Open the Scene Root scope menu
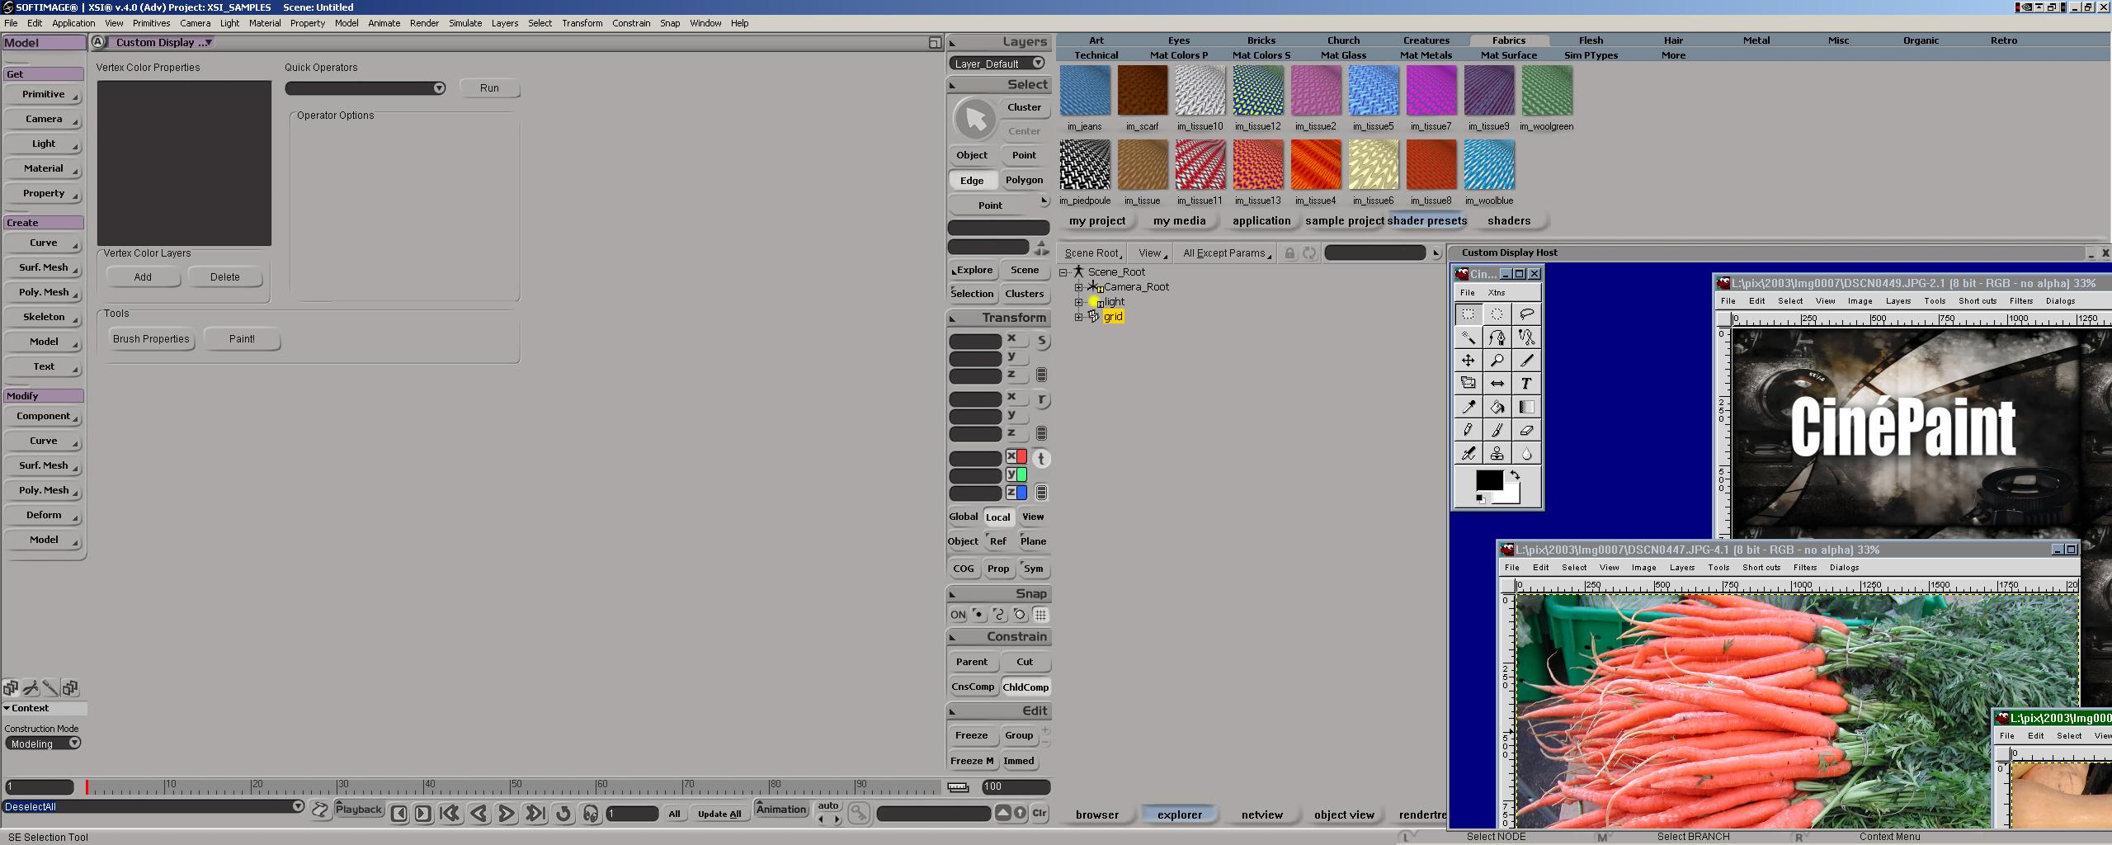2112x845 pixels. click(x=1092, y=253)
